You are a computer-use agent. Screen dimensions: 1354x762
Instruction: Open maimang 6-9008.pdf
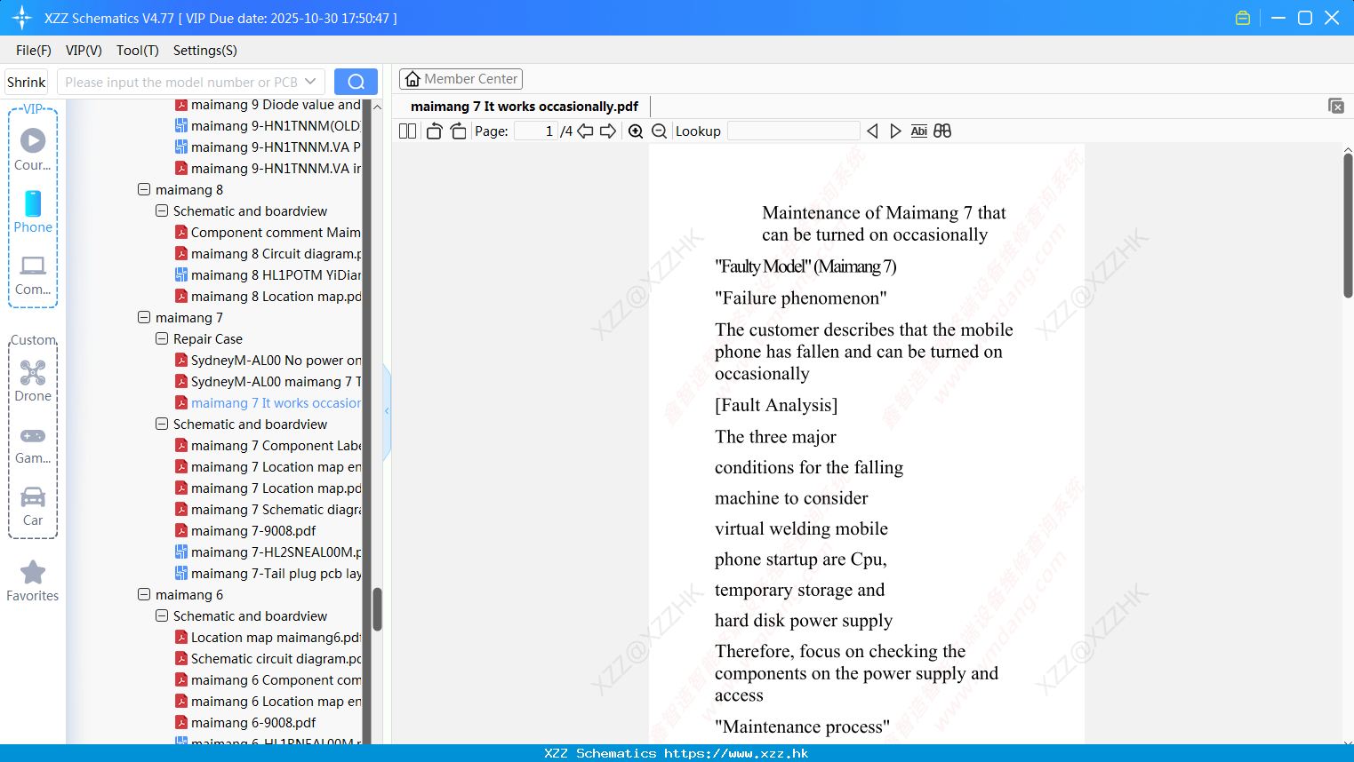[x=245, y=722]
